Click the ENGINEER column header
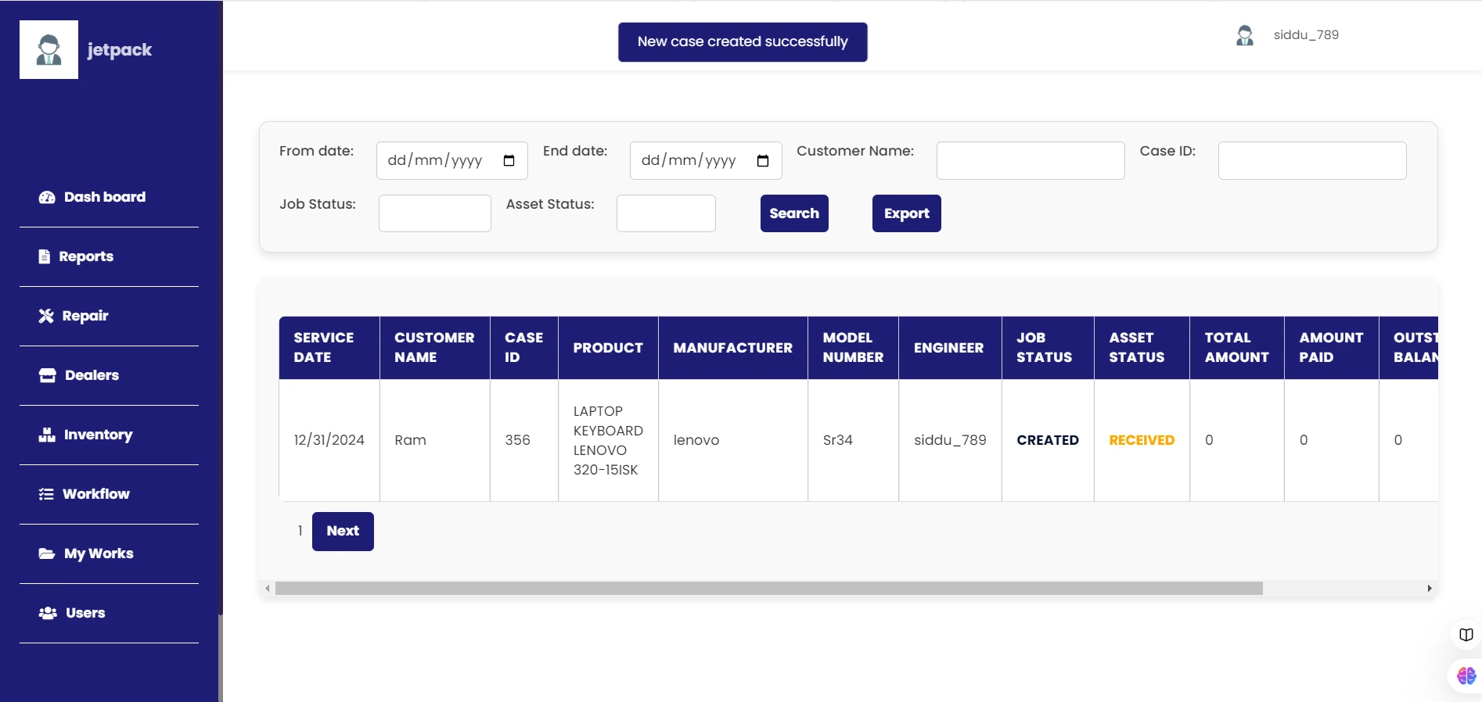 (950, 348)
